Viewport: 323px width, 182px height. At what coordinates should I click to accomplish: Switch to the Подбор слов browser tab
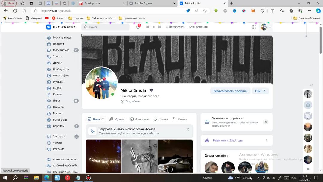pyautogui.click(x=102, y=3)
